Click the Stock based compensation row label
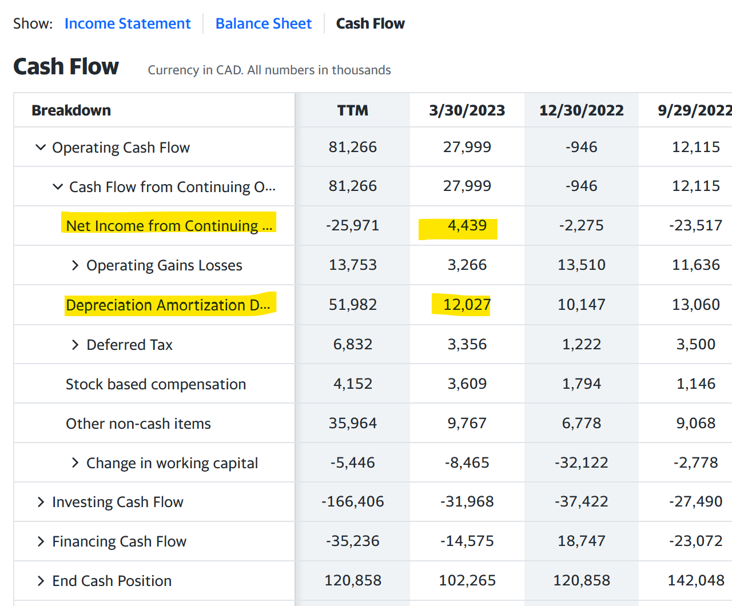732x606 pixels. tap(156, 384)
